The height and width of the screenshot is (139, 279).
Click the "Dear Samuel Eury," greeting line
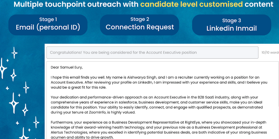coord(66,67)
